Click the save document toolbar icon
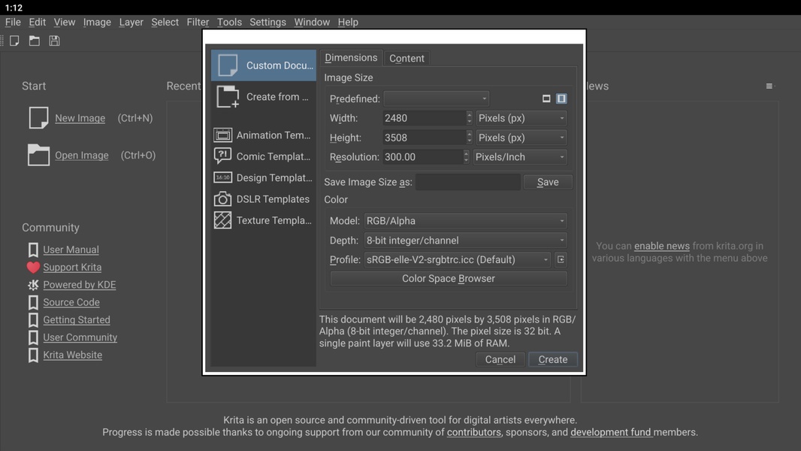This screenshot has width=801, height=451. 54,41
